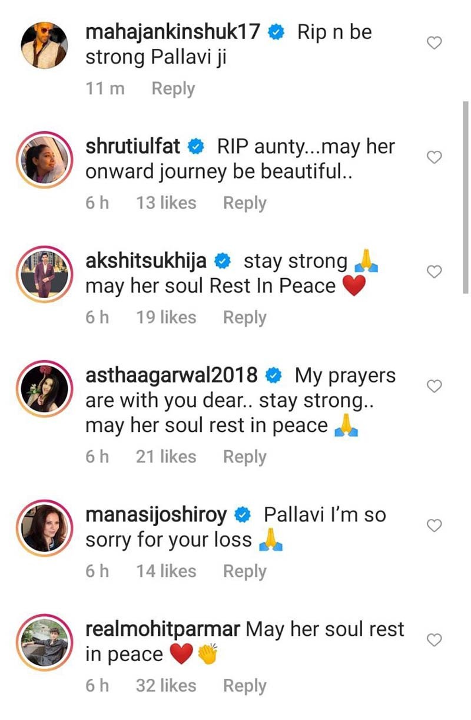Like akshitsukhija's comment using the heart

click(434, 272)
